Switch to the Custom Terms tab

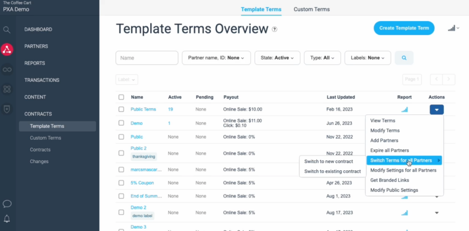click(x=312, y=9)
